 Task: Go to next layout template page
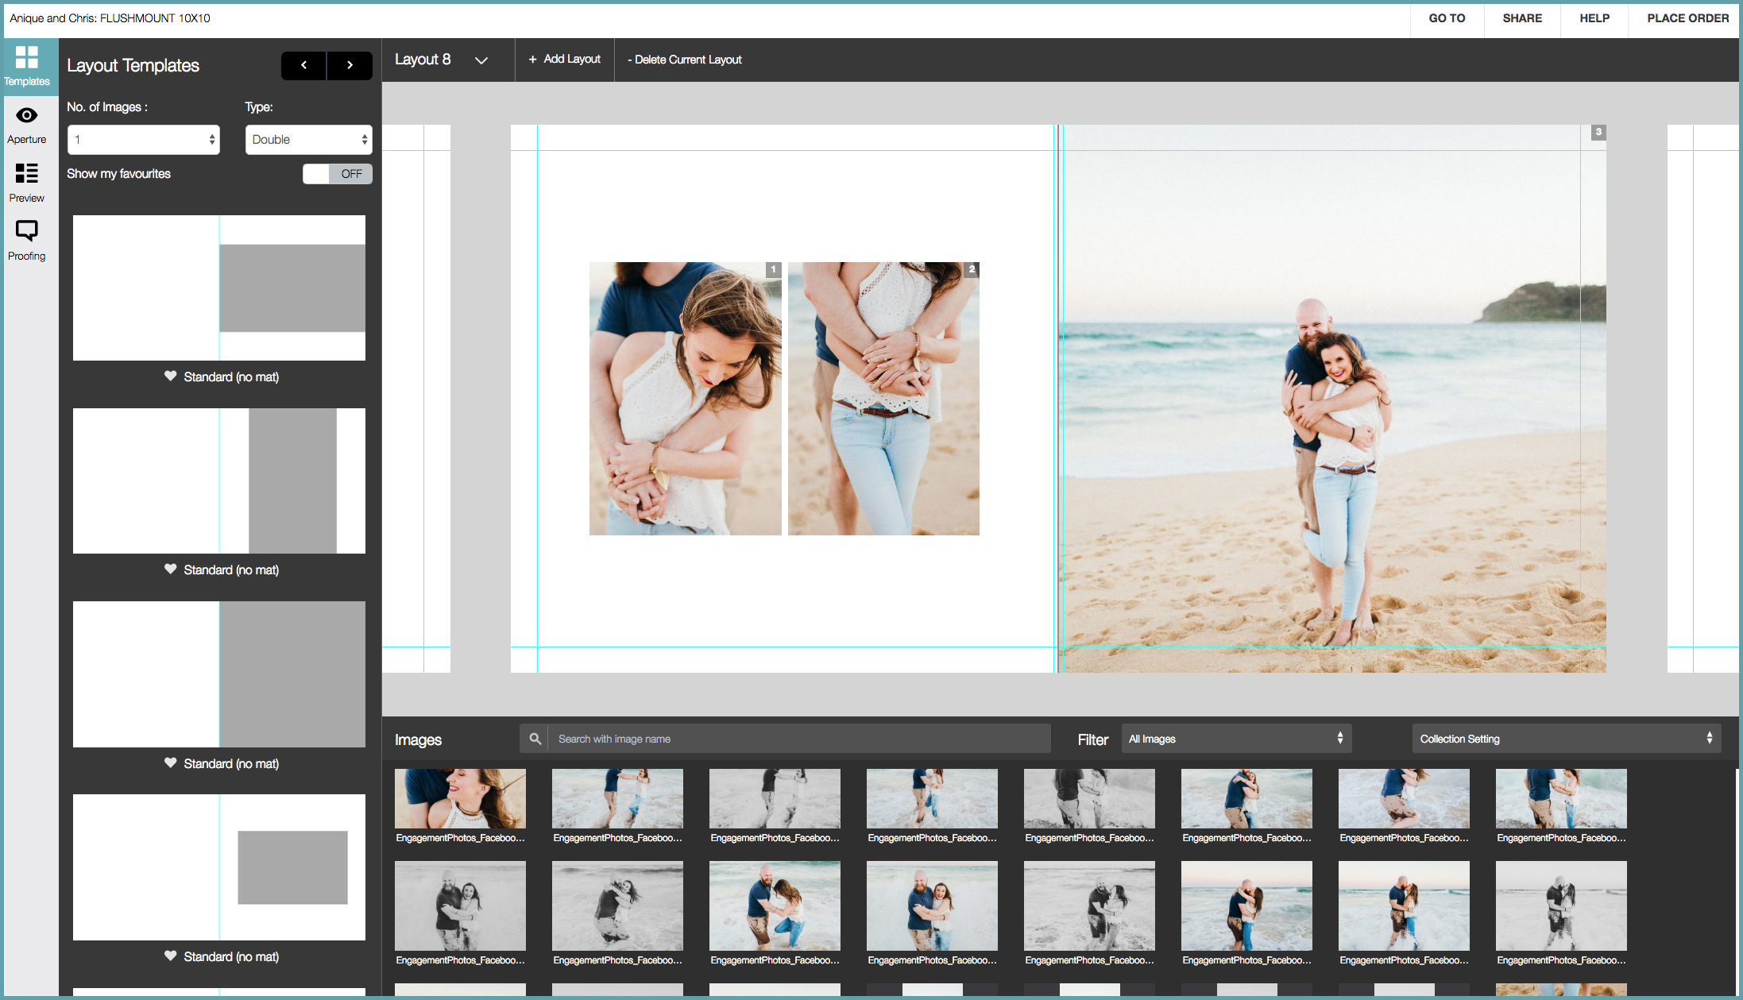pyautogui.click(x=350, y=65)
